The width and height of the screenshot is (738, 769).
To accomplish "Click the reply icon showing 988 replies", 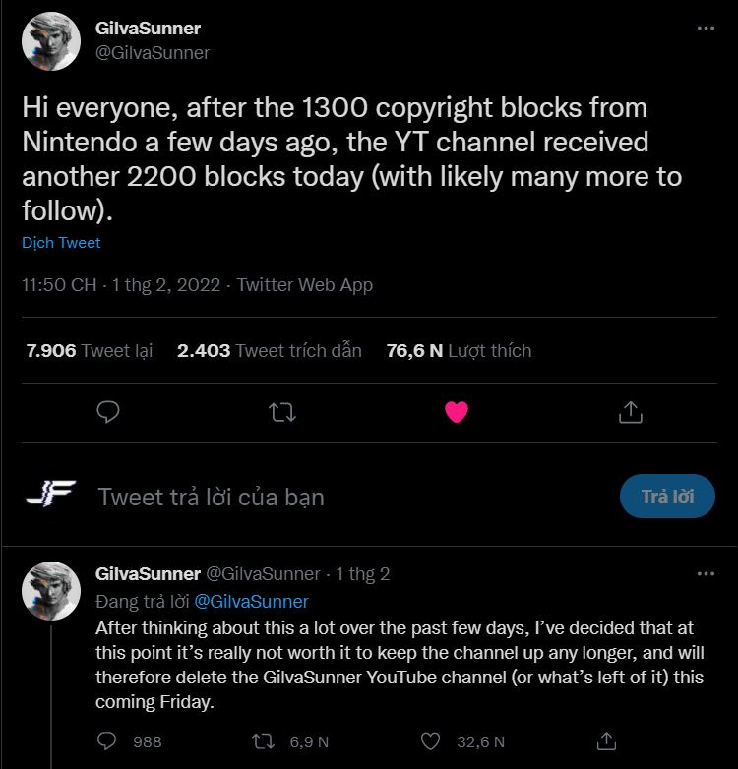I will click(108, 740).
